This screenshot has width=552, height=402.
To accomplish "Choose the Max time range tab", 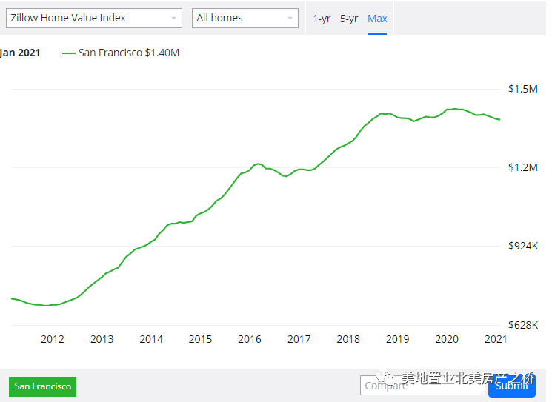I will coord(377,19).
